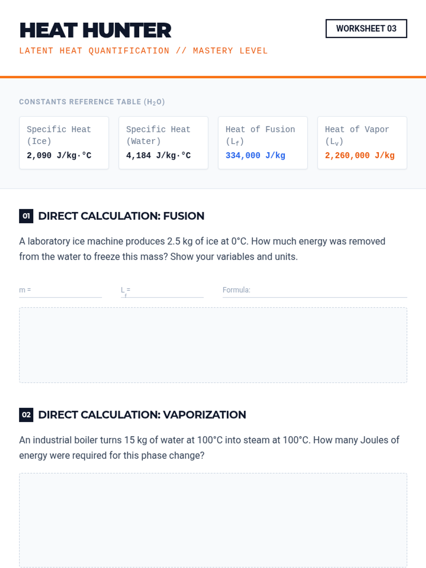This screenshot has width=426, height=568.
Task: Focus the 'L f =' input line
Action: click(167, 290)
